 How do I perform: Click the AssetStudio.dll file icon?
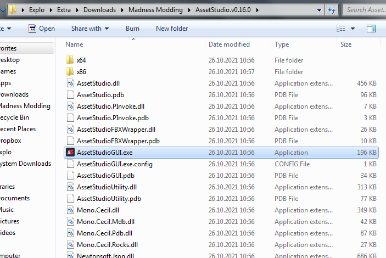(x=70, y=83)
